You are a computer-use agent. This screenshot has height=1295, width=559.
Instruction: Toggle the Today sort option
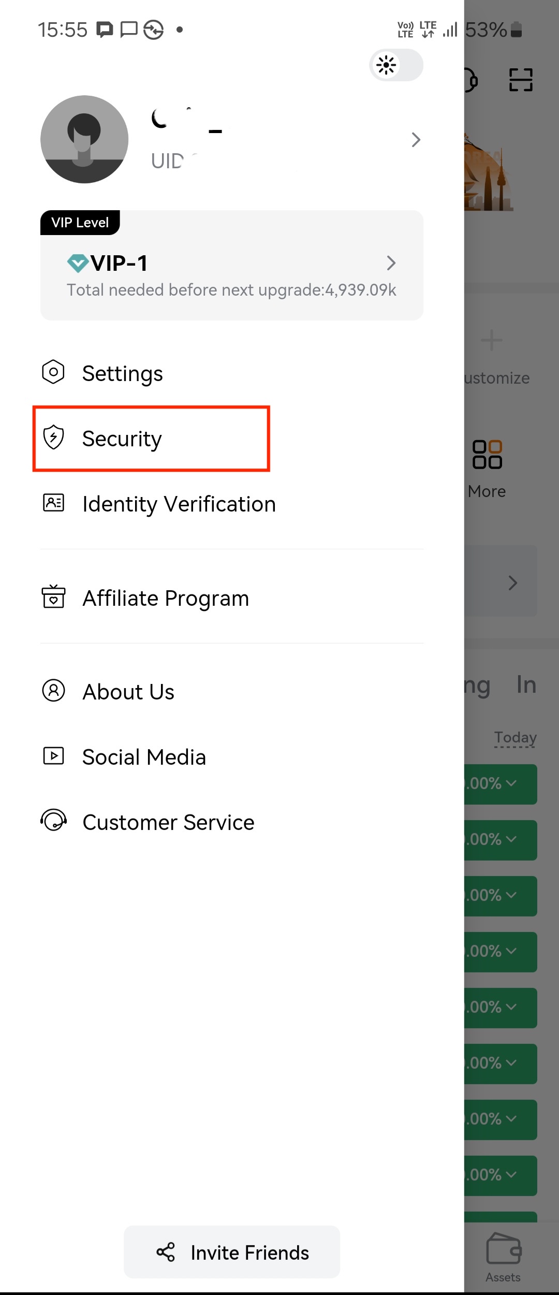point(515,737)
